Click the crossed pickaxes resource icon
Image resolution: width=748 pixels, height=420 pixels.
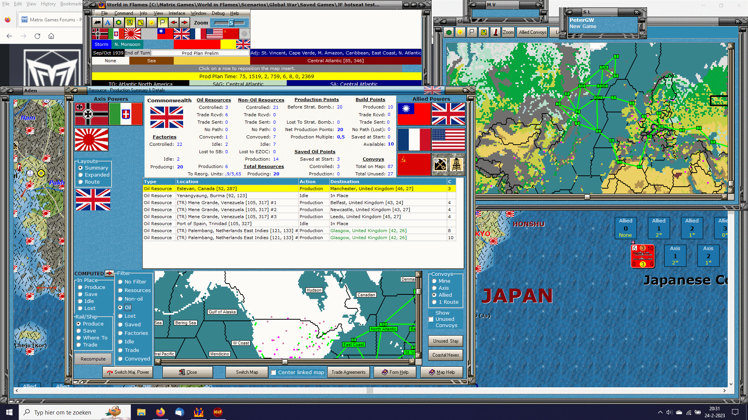pyautogui.click(x=440, y=164)
